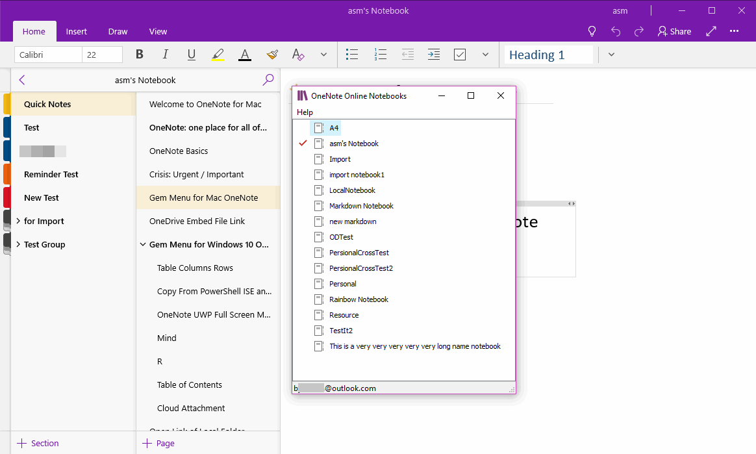Underline the selected text

click(x=192, y=55)
